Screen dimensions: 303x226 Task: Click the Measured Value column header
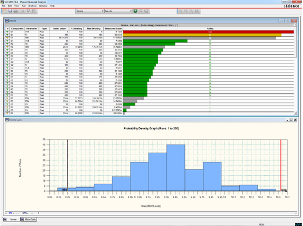coord(113,29)
